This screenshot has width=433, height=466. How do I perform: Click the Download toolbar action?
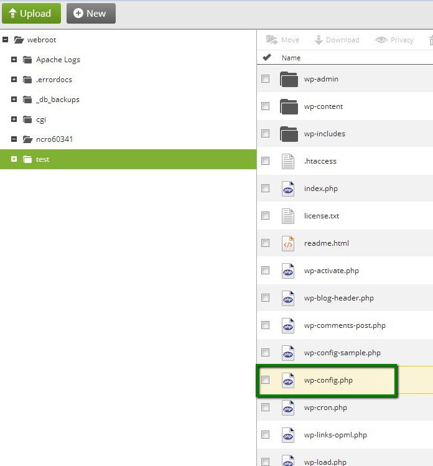click(x=337, y=40)
